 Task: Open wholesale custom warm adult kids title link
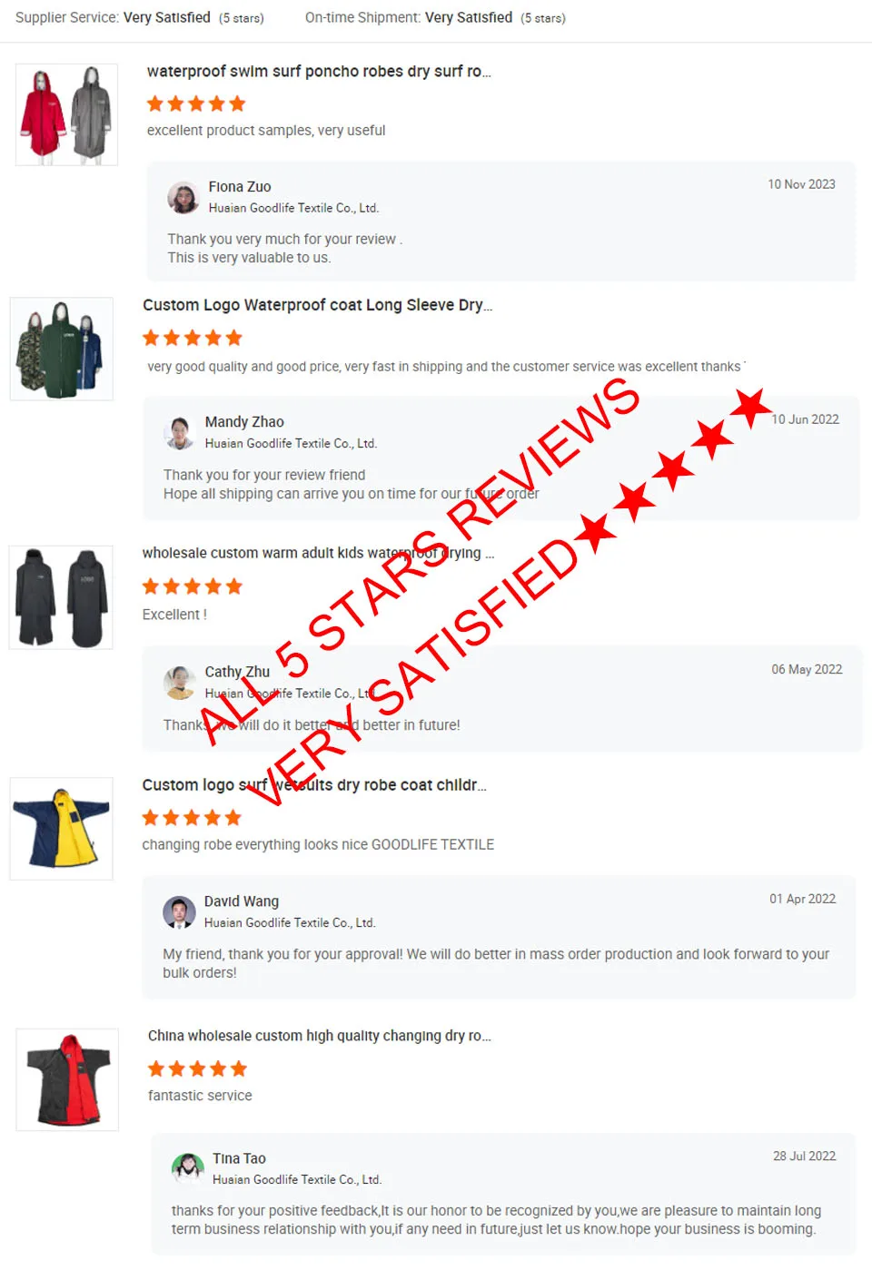pos(318,553)
